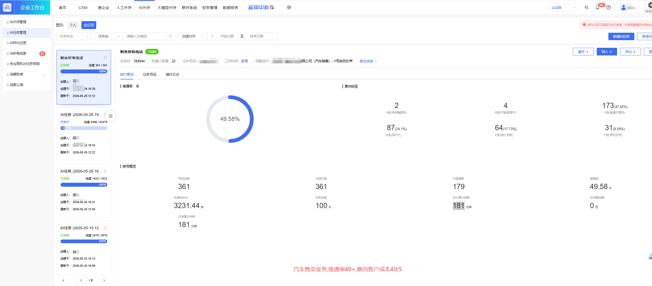Open 线索公海 in sidebar

pyautogui.click(x=26, y=85)
